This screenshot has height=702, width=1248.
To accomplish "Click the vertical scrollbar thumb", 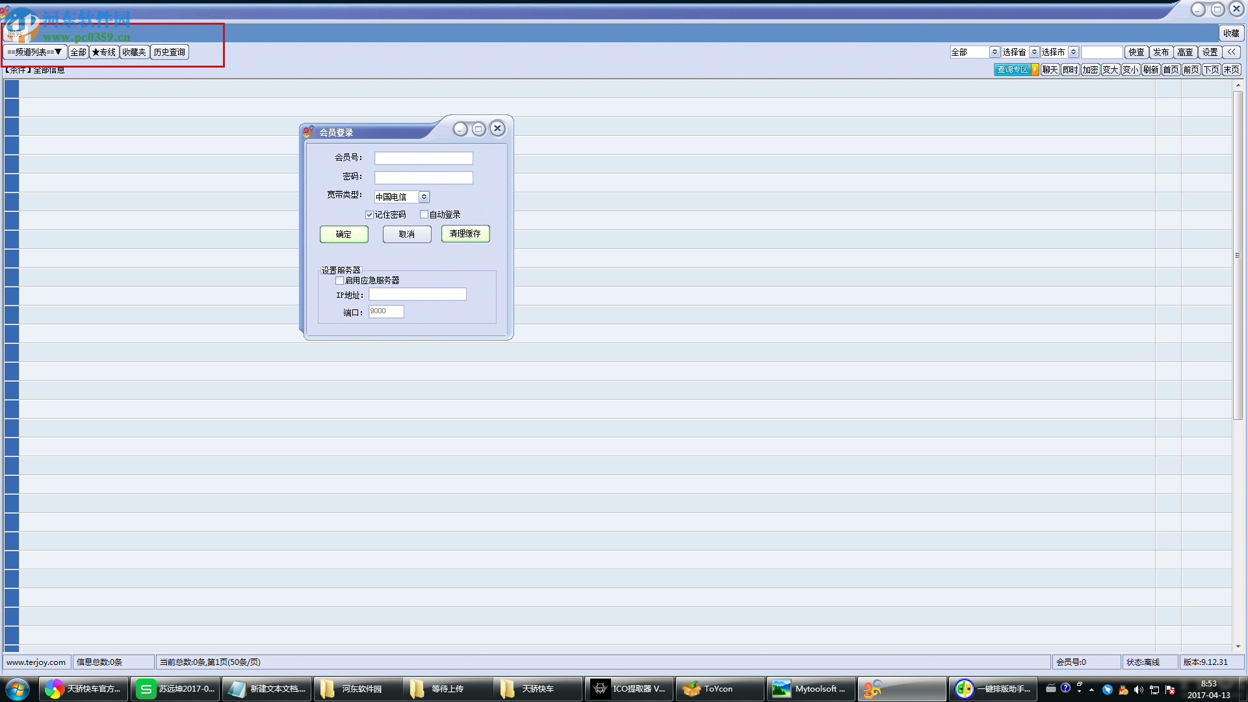I will (1238, 255).
